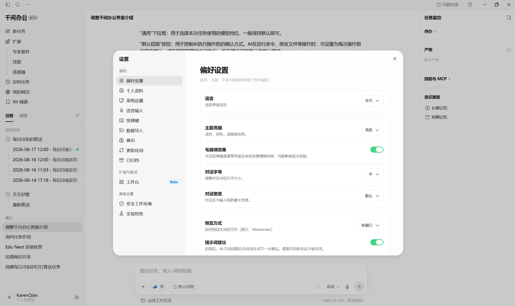The height and width of the screenshot is (306, 515).
Task: Expand the 待办 section chevron
Action: 435,31
